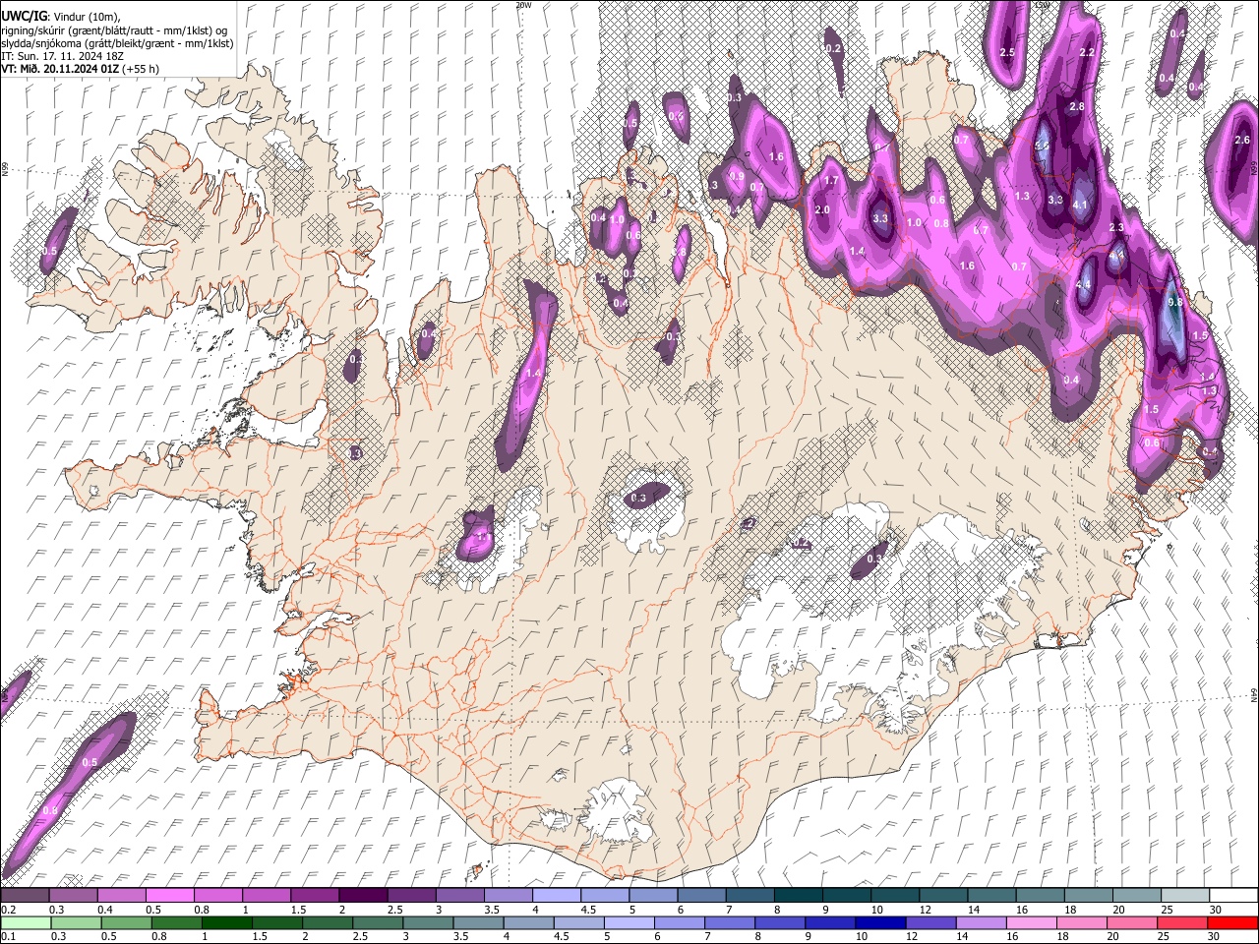Click the 'slydda/snjókoma' legend description line
Screen dimensions: 1259x944
tap(117, 43)
